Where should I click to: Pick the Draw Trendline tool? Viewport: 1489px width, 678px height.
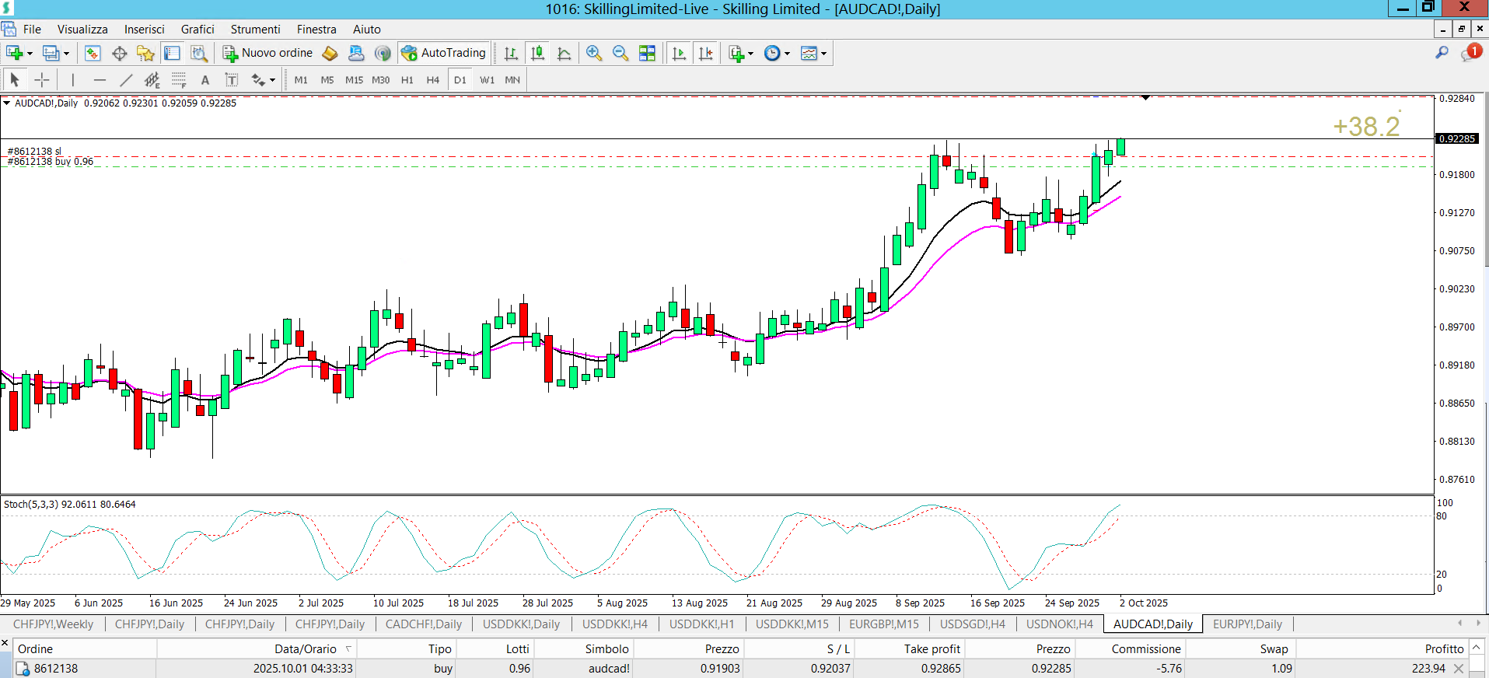pos(126,79)
